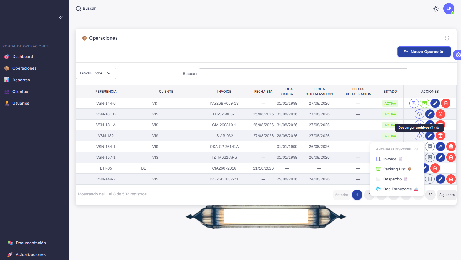Open Reportes in the sidebar
Viewport: 461px width, 260px height.
click(21, 80)
